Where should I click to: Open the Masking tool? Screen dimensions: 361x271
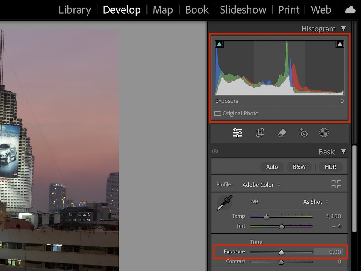[x=324, y=133]
